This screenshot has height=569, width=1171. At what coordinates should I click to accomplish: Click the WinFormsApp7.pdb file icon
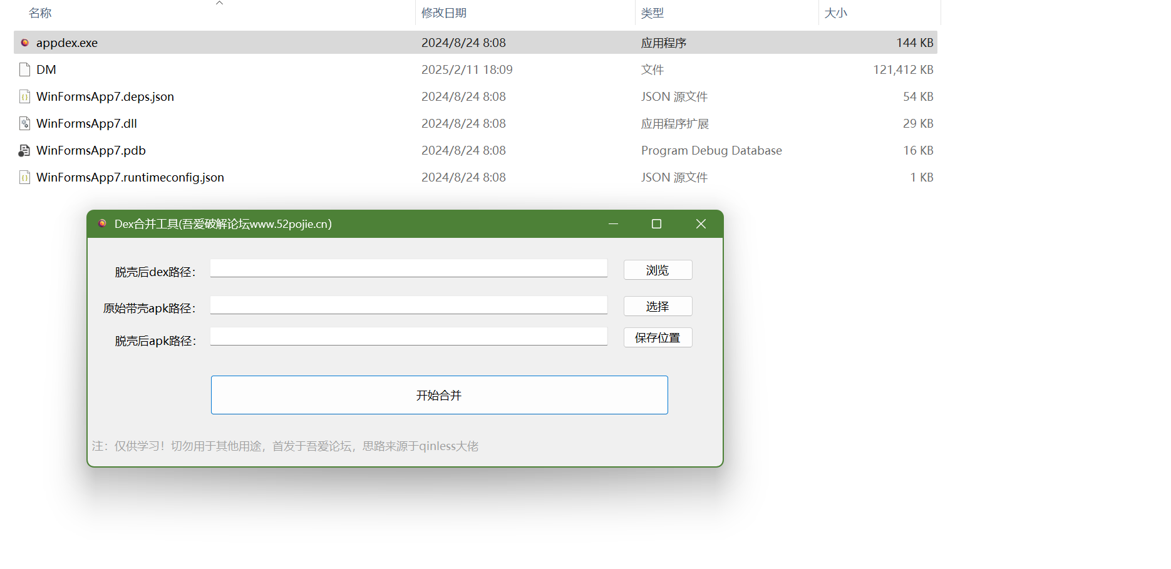pyautogui.click(x=24, y=150)
